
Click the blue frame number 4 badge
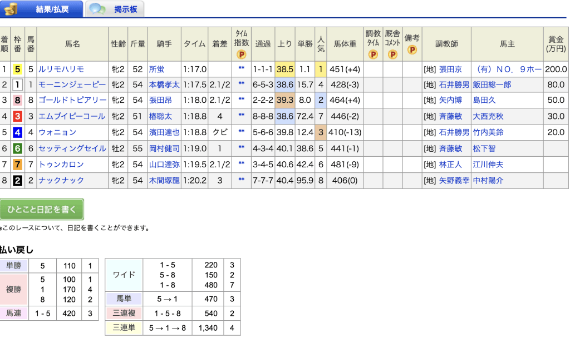[x=17, y=132]
